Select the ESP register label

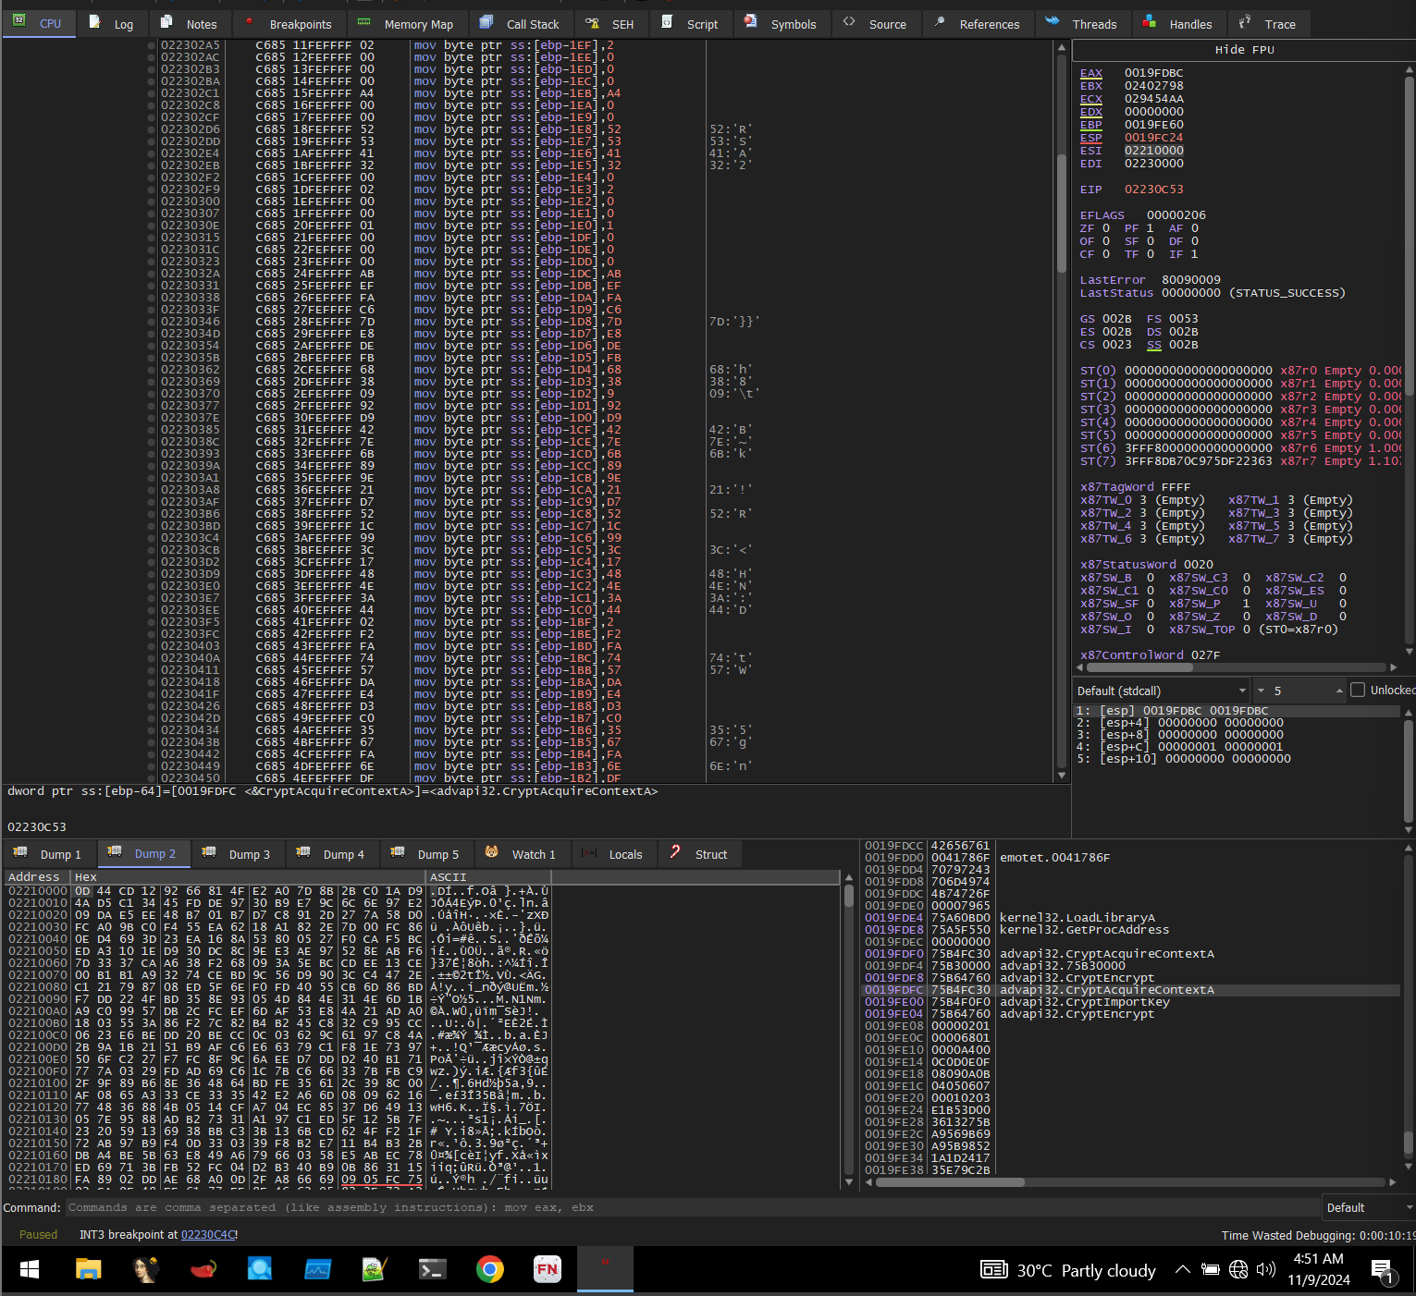(1091, 138)
